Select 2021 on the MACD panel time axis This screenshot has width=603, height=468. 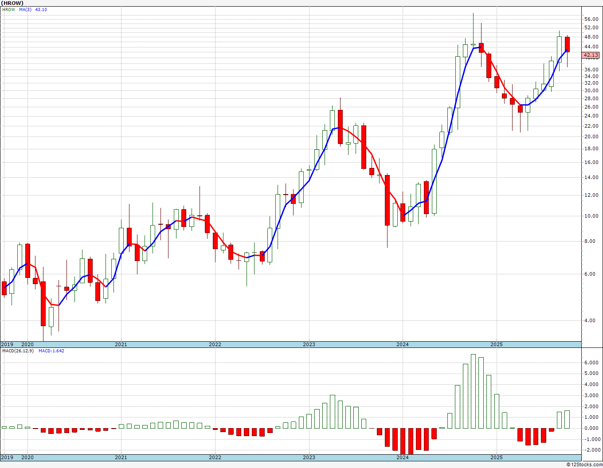(x=121, y=458)
